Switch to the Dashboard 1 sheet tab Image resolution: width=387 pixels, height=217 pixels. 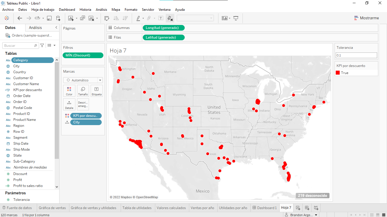tap(265, 208)
